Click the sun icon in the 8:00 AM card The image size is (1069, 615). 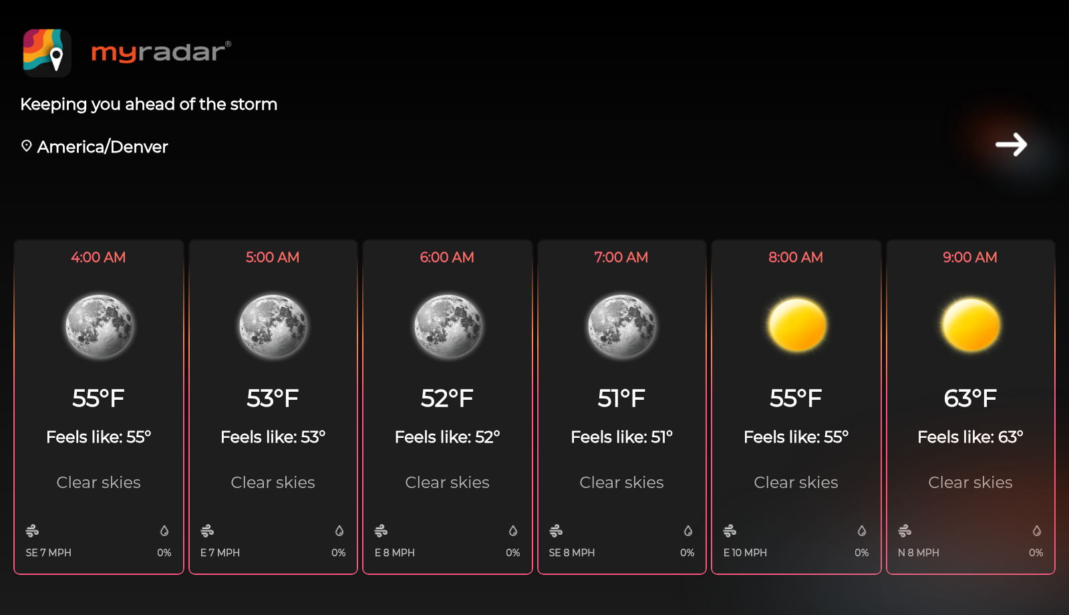(x=796, y=325)
